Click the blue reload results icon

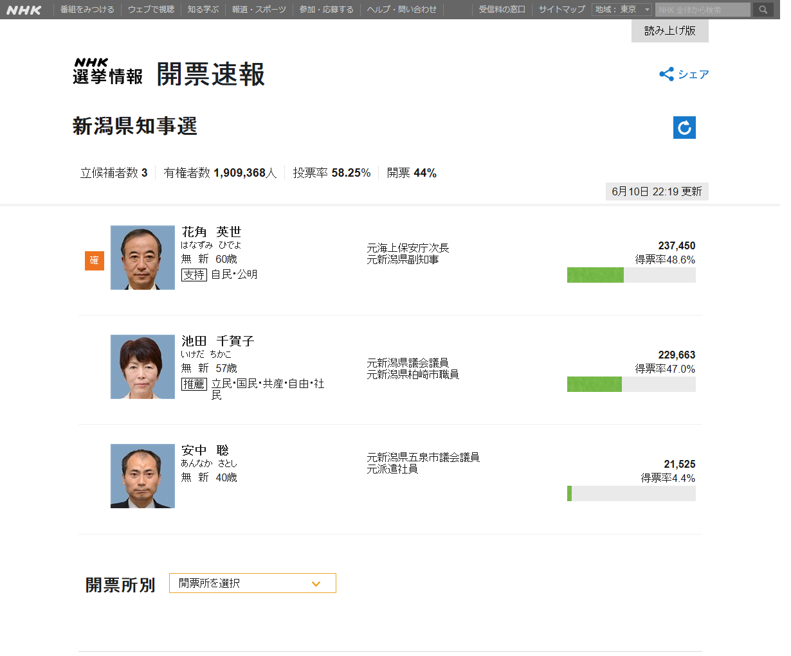(684, 127)
